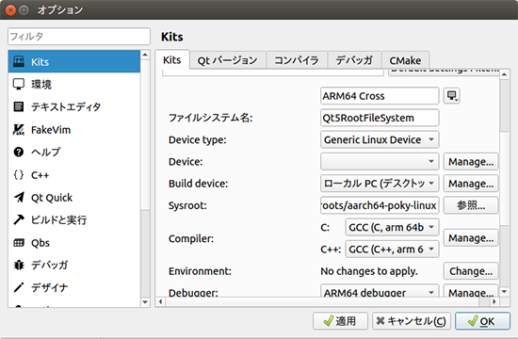Image resolution: width=518 pixels, height=339 pixels.
Task: Select the テキストエディタ list item text
Action: click(66, 106)
